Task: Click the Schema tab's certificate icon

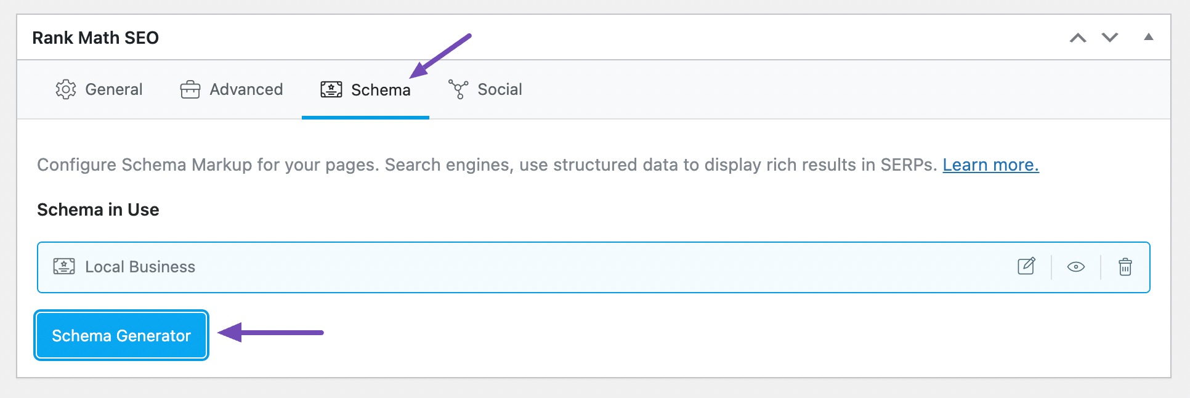Action: point(331,90)
